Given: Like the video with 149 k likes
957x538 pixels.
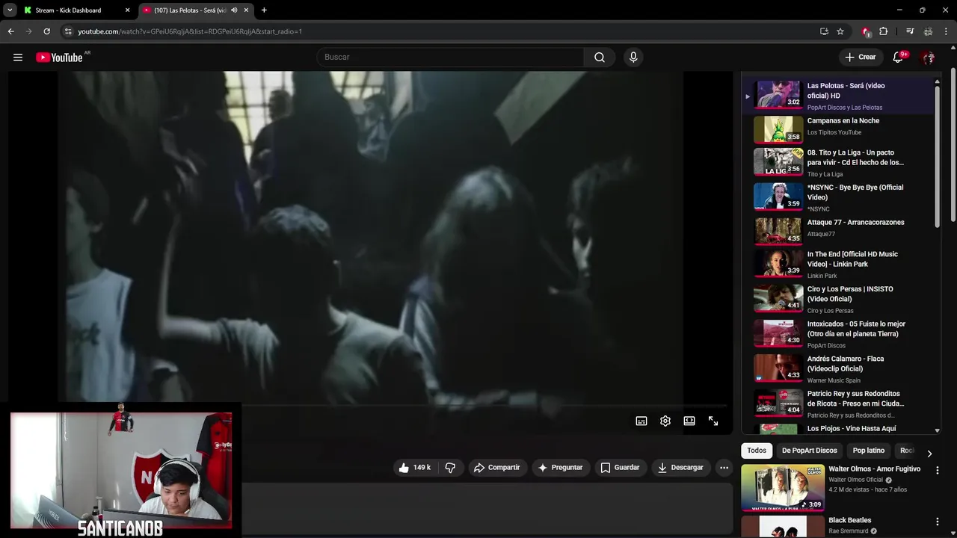Looking at the screenshot, I should (x=415, y=468).
